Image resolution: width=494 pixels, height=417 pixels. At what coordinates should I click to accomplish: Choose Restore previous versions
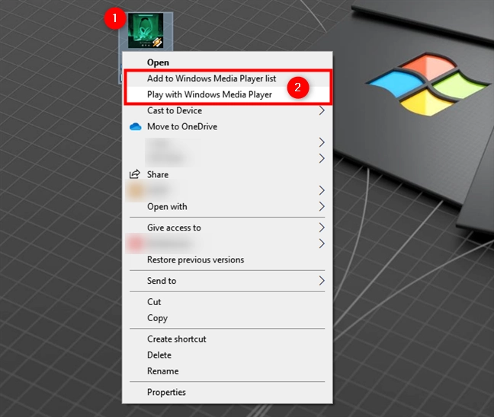(x=227, y=259)
